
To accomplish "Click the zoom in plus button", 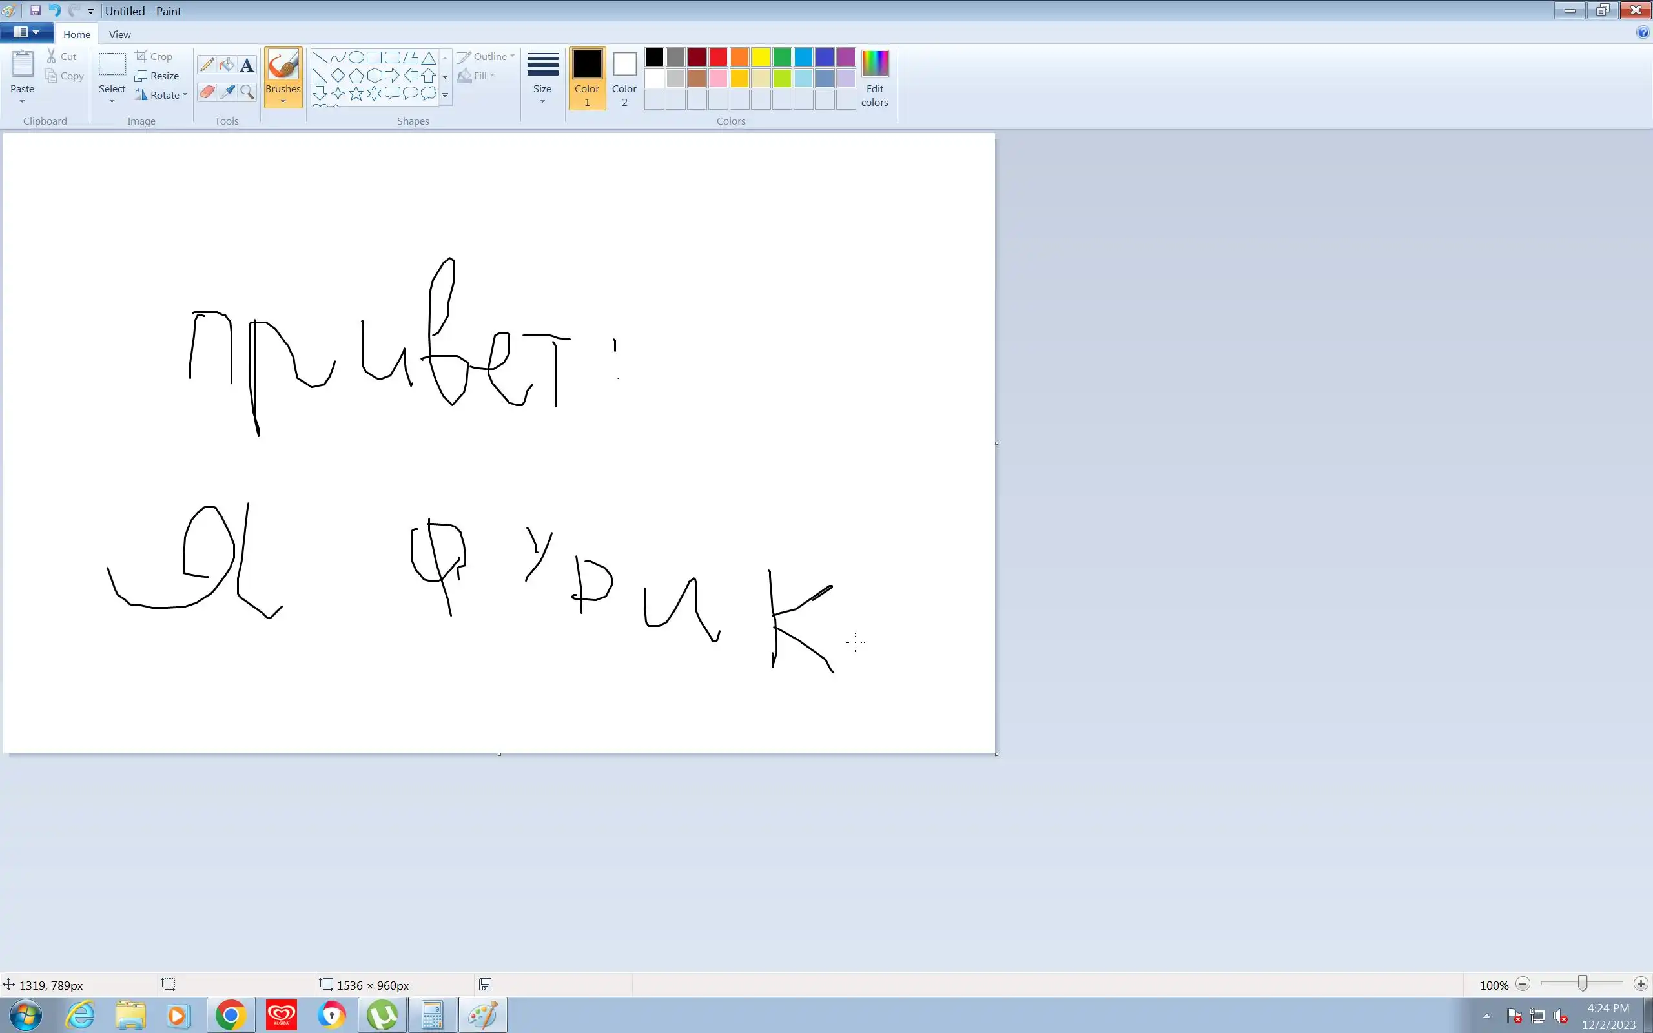I will point(1641,984).
